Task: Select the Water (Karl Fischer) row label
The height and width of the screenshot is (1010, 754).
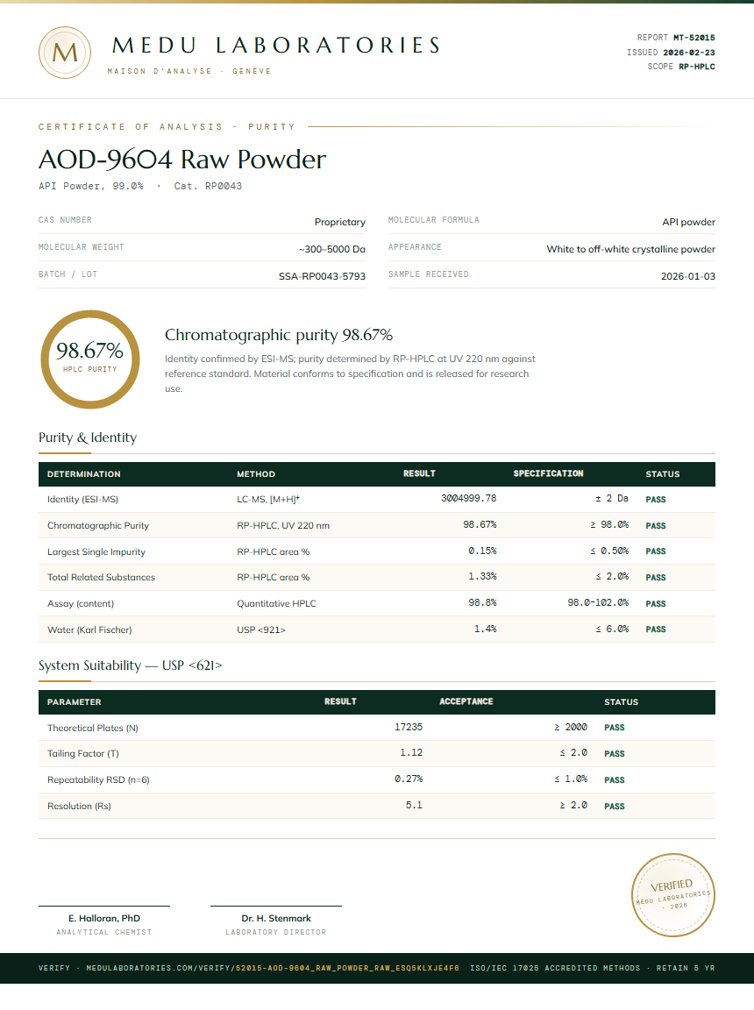Action: (x=89, y=630)
